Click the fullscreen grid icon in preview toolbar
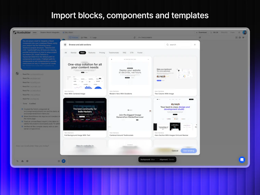 tap(236, 38)
